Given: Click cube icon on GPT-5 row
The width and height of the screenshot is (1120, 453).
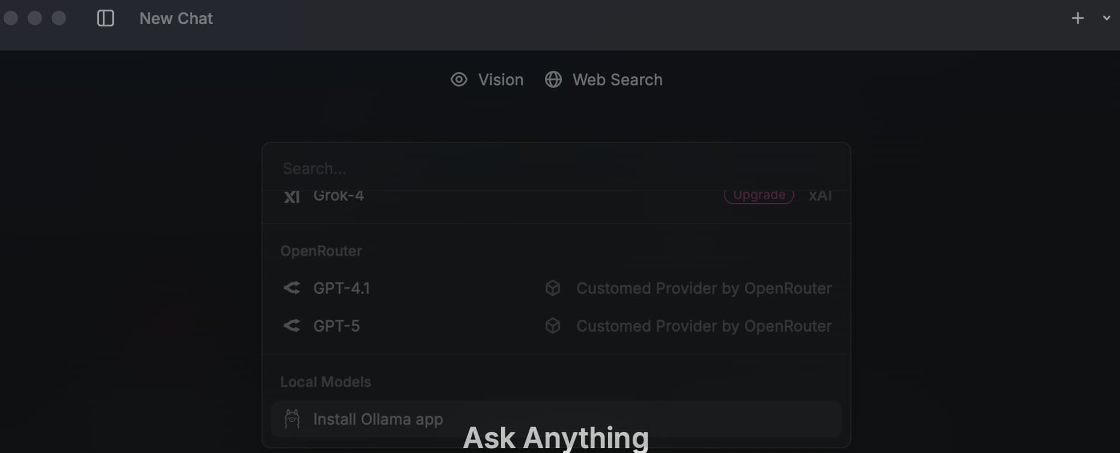Looking at the screenshot, I should coord(553,326).
